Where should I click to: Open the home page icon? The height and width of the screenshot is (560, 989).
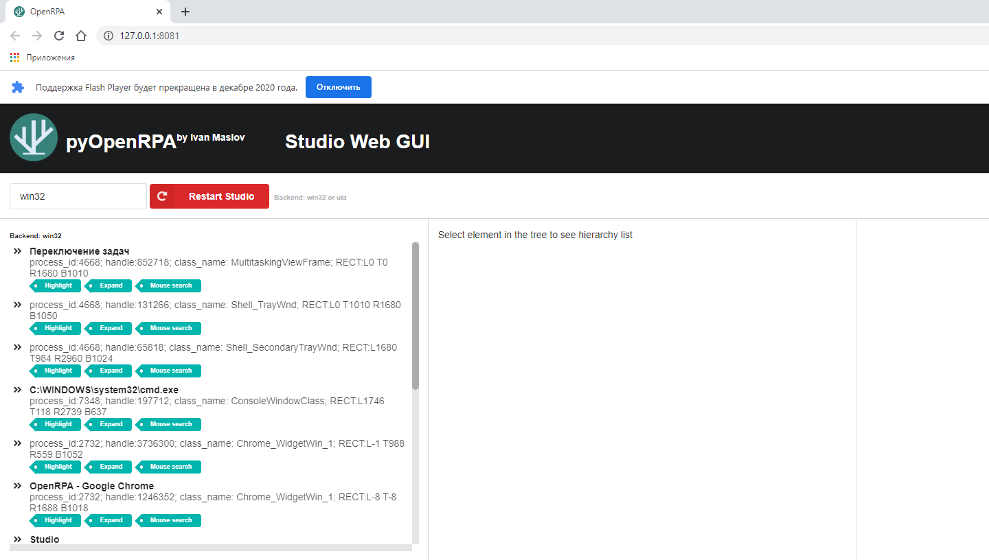81,36
